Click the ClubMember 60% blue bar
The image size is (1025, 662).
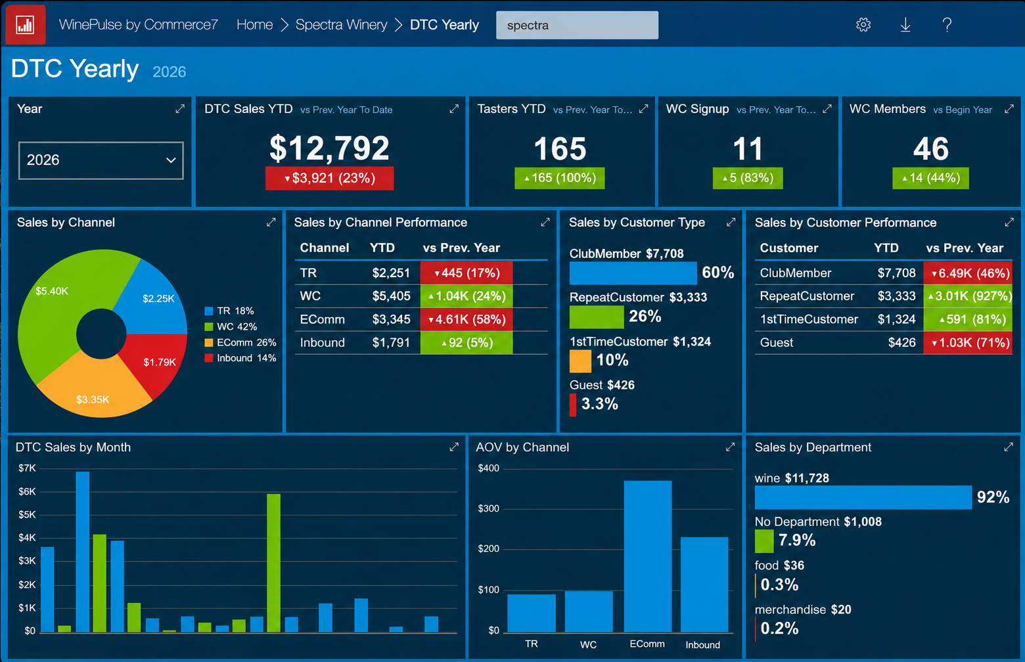[x=633, y=273]
